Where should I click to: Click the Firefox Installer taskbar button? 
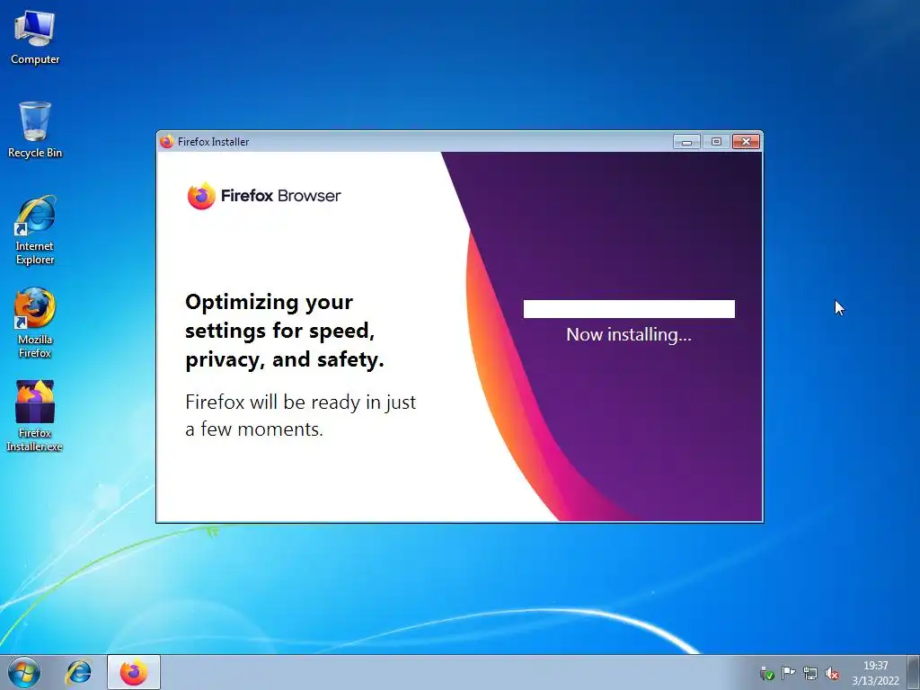tap(134, 672)
